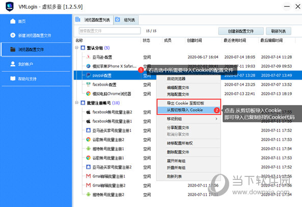This screenshot has width=302, height=207.
Task: Click the 组列表 tab camera icon
Action: (117, 19)
